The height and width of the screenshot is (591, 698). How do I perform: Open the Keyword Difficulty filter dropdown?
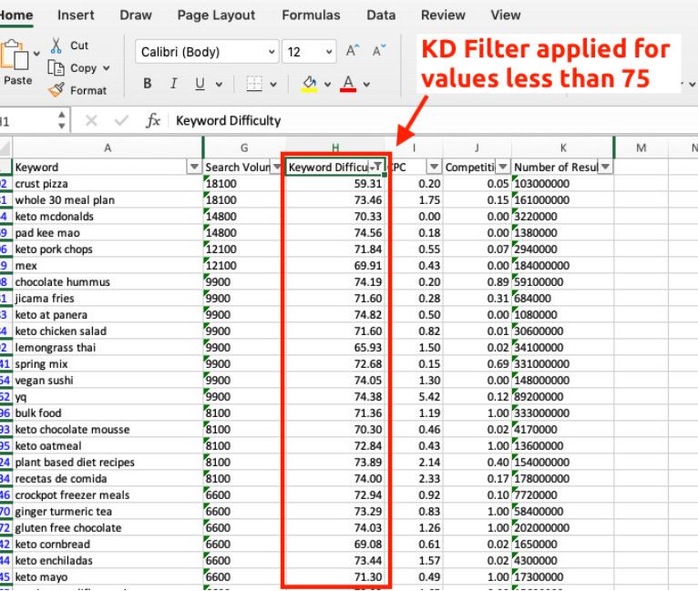click(376, 167)
